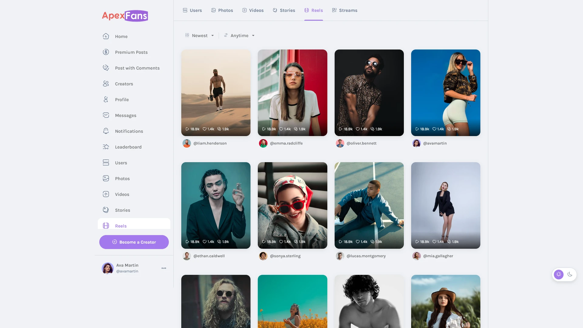This screenshot has width=583, height=328.
Task: Switch to the Photos tab
Action: click(222, 10)
